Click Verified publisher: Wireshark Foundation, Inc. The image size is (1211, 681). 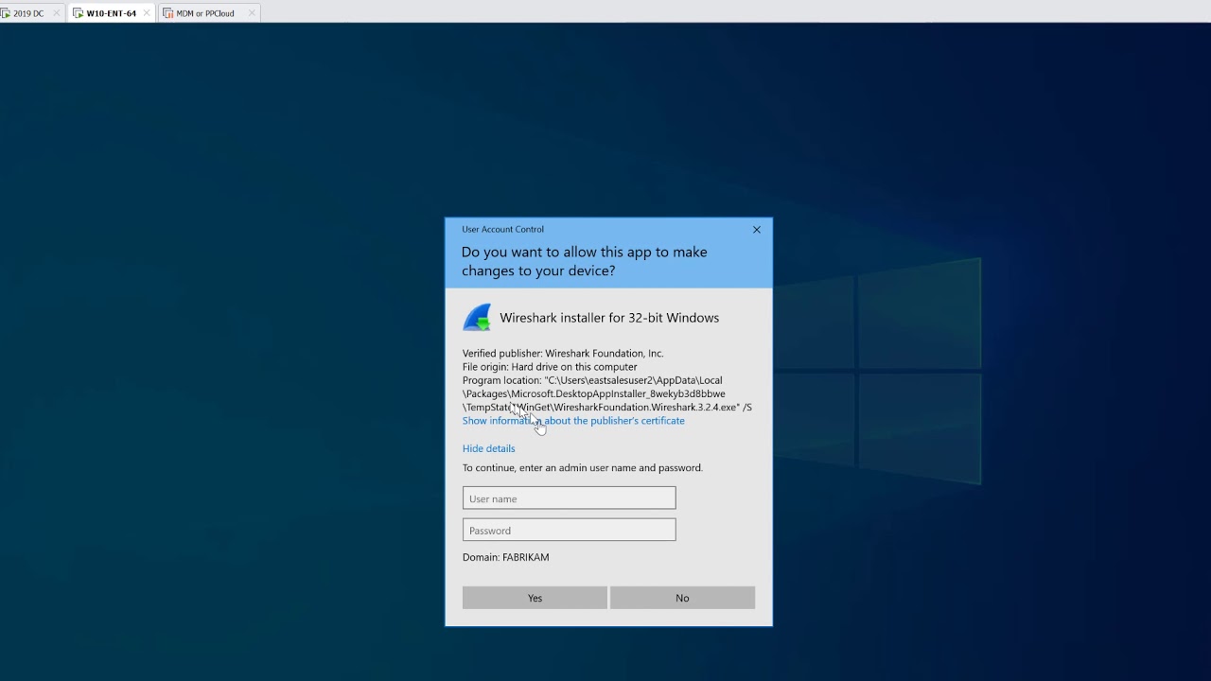(x=563, y=354)
